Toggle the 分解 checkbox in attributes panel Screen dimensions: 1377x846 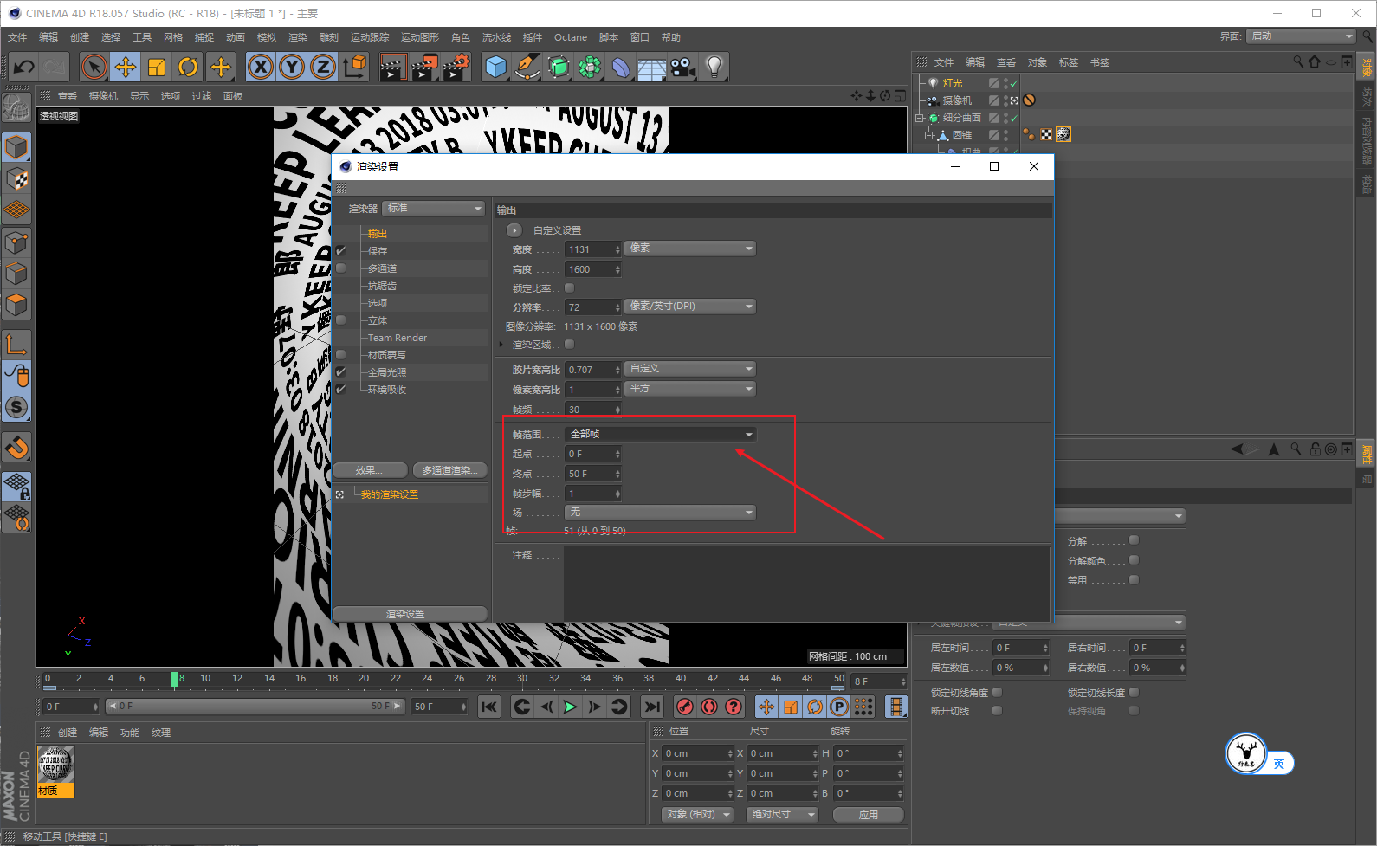pyautogui.click(x=1134, y=540)
